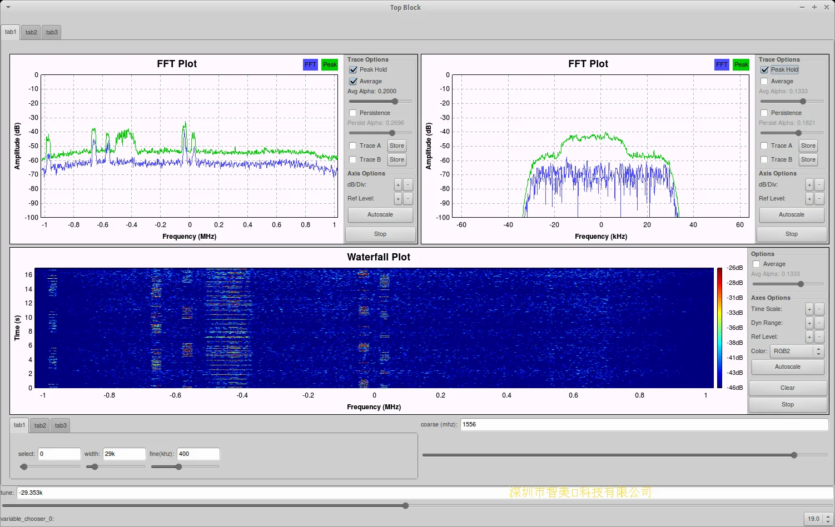Click green Peak legend on right plot
The image size is (835, 527).
(741, 64)
